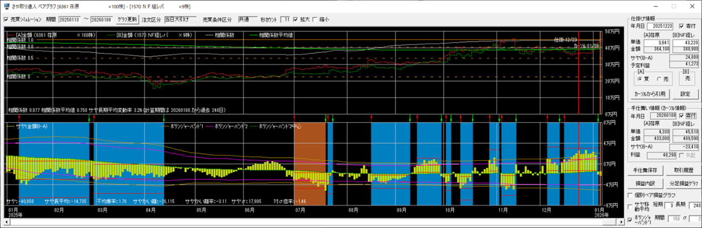
Task: Uncheck the 拡大 checkbox
Action: [295, 19]
